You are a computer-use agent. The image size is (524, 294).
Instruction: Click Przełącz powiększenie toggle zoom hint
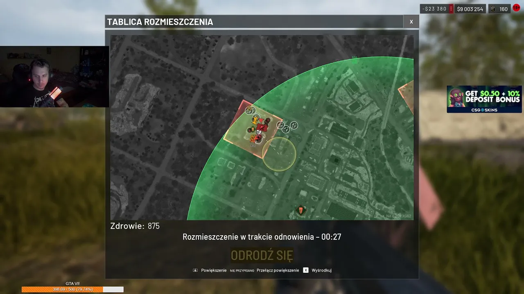point(278,270)
